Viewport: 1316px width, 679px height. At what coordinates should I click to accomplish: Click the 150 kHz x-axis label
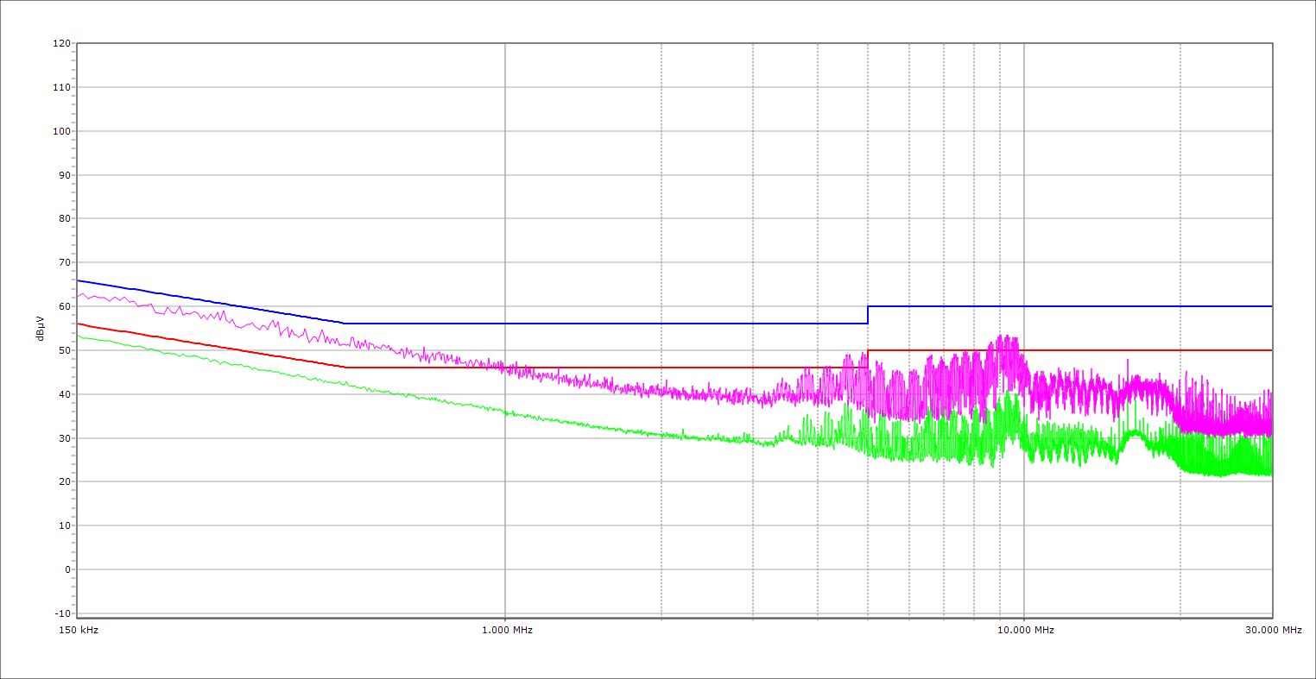(77, 630)
